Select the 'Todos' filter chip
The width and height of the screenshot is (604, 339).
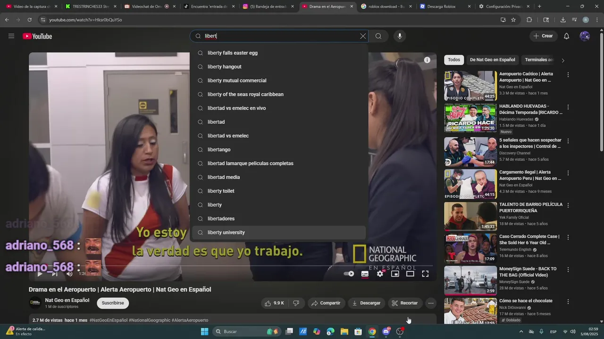pyautogui.click(x=454, y=60)
